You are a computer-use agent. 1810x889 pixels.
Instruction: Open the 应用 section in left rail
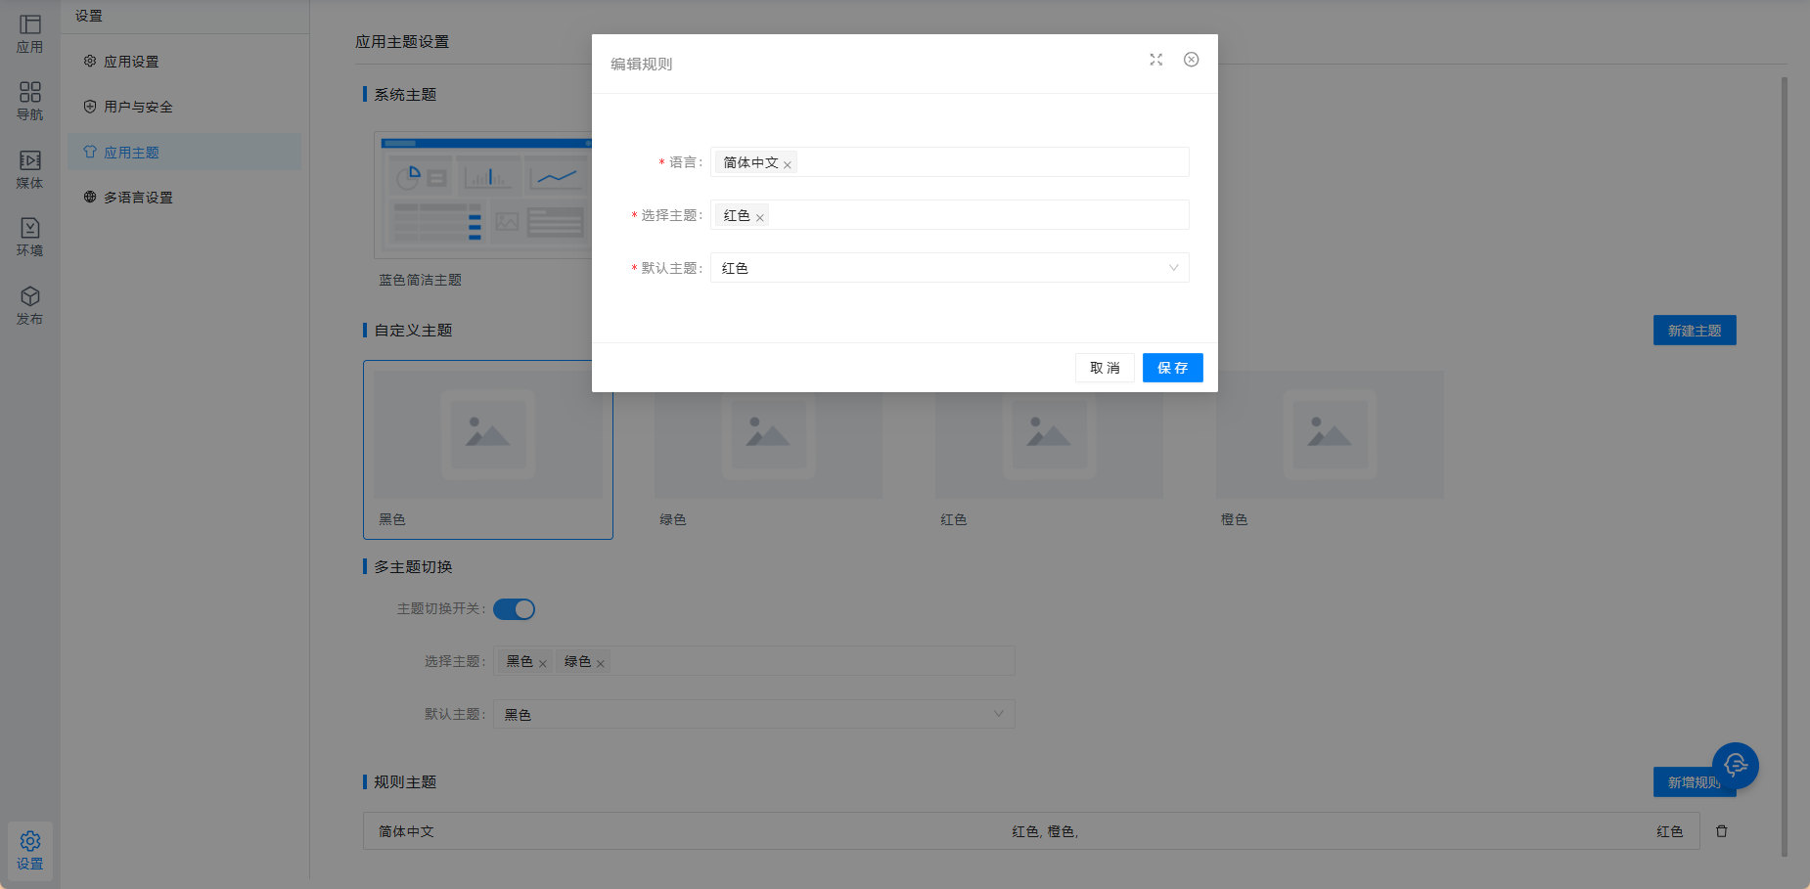click(29, 34)
